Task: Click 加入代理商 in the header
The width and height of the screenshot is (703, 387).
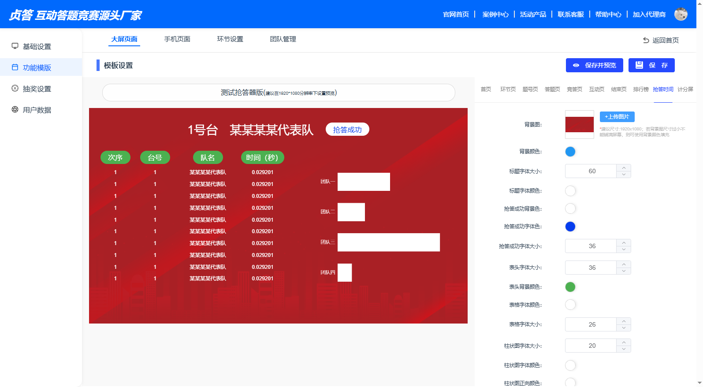Action: [x=649, y=15]
